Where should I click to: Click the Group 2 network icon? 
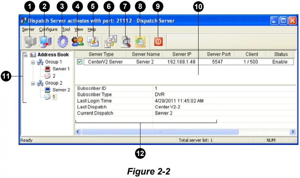(x=40, y=83)
